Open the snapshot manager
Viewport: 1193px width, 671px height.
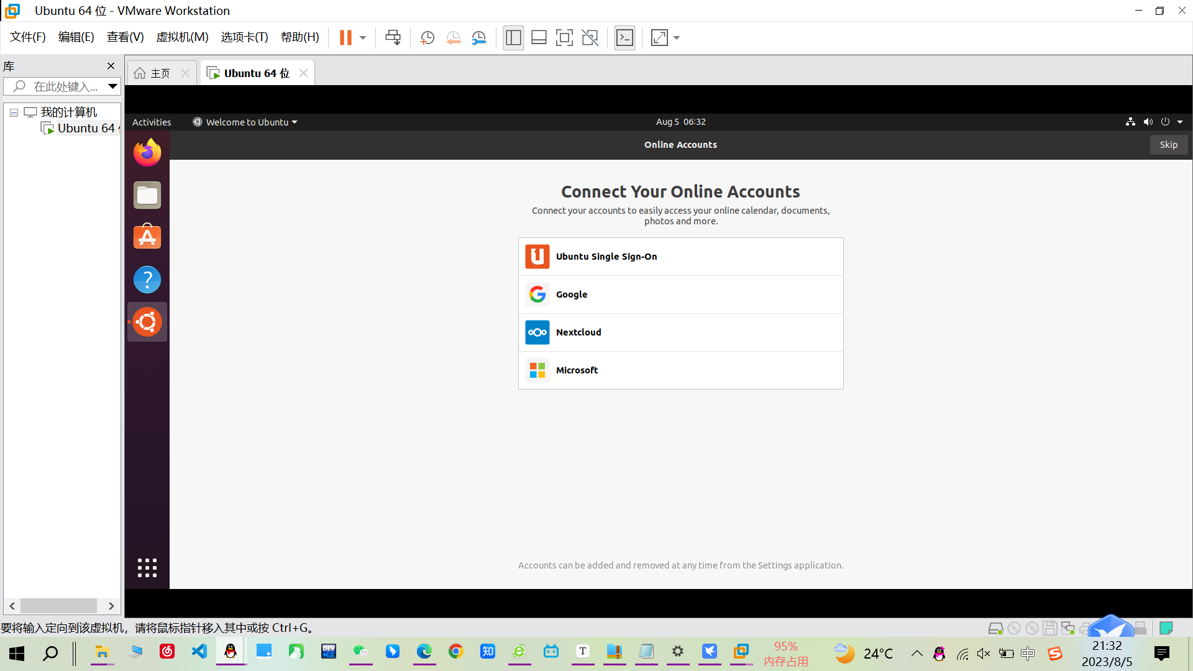click(x=478, y=38)
